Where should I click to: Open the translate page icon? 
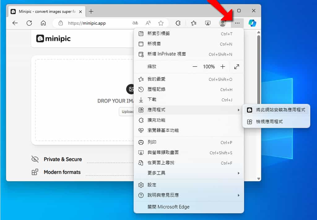coord(135,23)
